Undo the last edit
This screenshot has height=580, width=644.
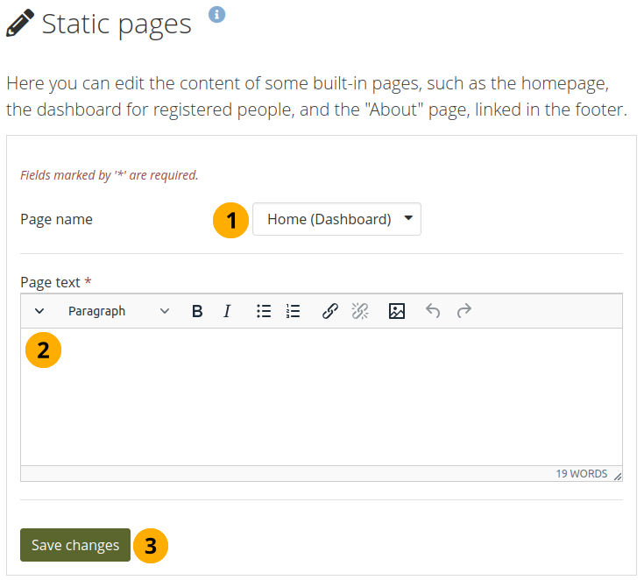point(433,311)
